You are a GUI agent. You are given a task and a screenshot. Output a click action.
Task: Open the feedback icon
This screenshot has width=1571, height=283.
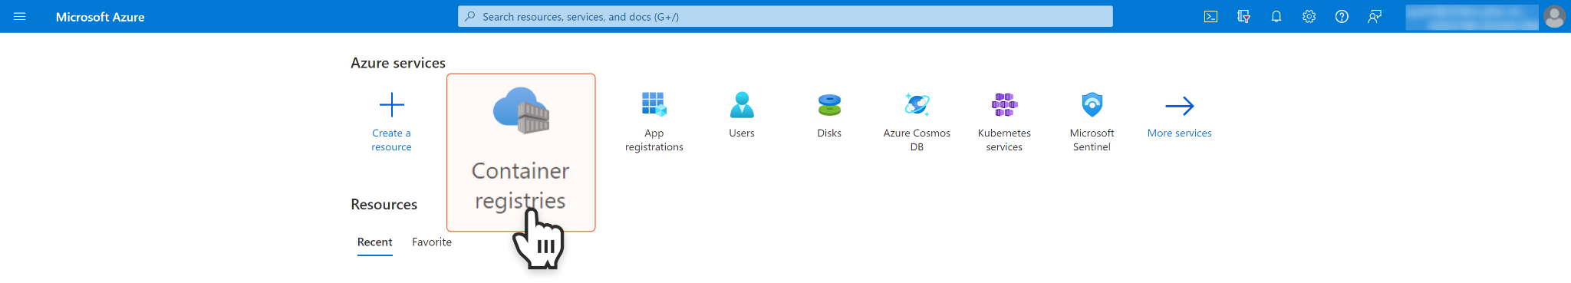click(x=1375, y=16)
